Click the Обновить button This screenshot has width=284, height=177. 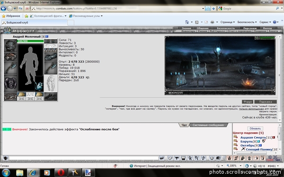click(255, 128)
